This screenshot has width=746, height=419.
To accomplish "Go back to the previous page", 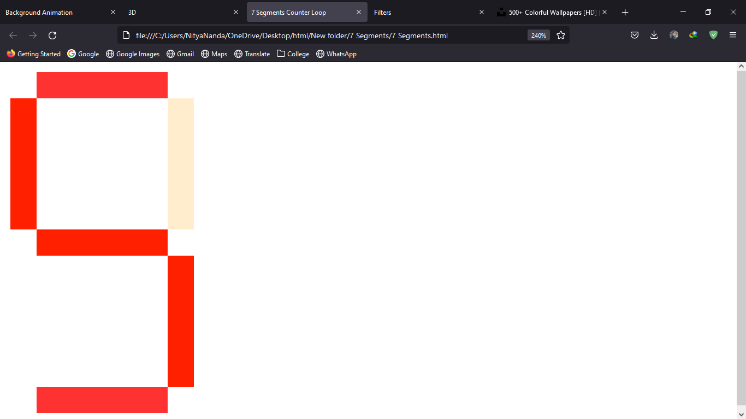I will point(13,35).
